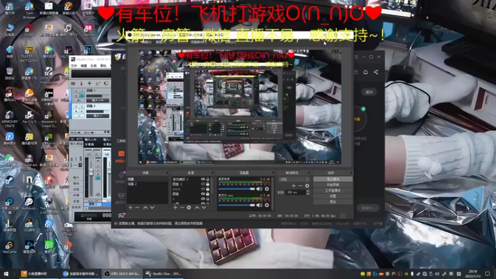Adjust Mic/Aux volume slider

tap(237, 205)
